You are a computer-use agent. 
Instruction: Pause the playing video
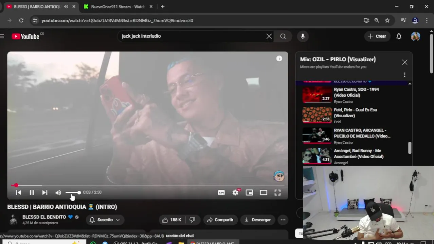32,192
